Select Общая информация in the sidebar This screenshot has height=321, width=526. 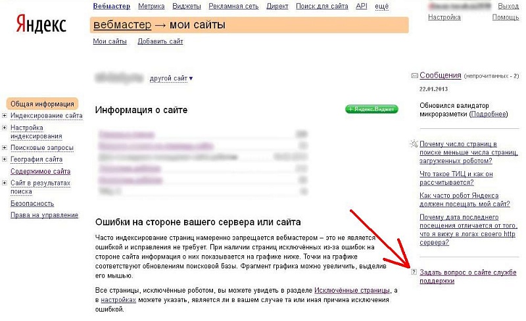42,104
